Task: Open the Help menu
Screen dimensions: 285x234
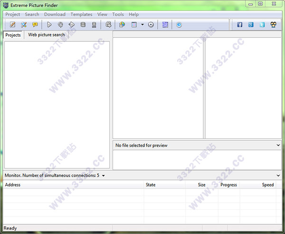Action: coord(134,14)
